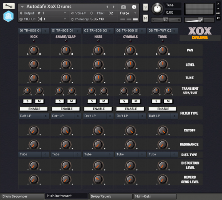Click the Cymbals level knob

pyautogui.click(x=131, y=64)
